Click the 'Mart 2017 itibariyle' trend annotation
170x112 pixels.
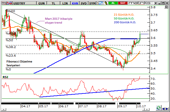(59, 19)
